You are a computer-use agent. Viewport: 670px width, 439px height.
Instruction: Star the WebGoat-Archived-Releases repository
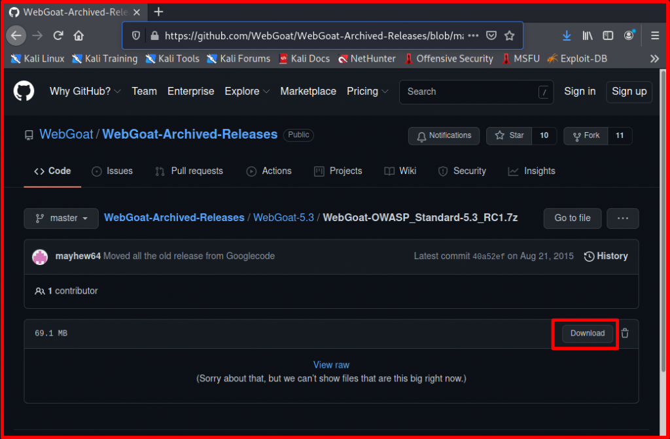click(x=509, y=135)
